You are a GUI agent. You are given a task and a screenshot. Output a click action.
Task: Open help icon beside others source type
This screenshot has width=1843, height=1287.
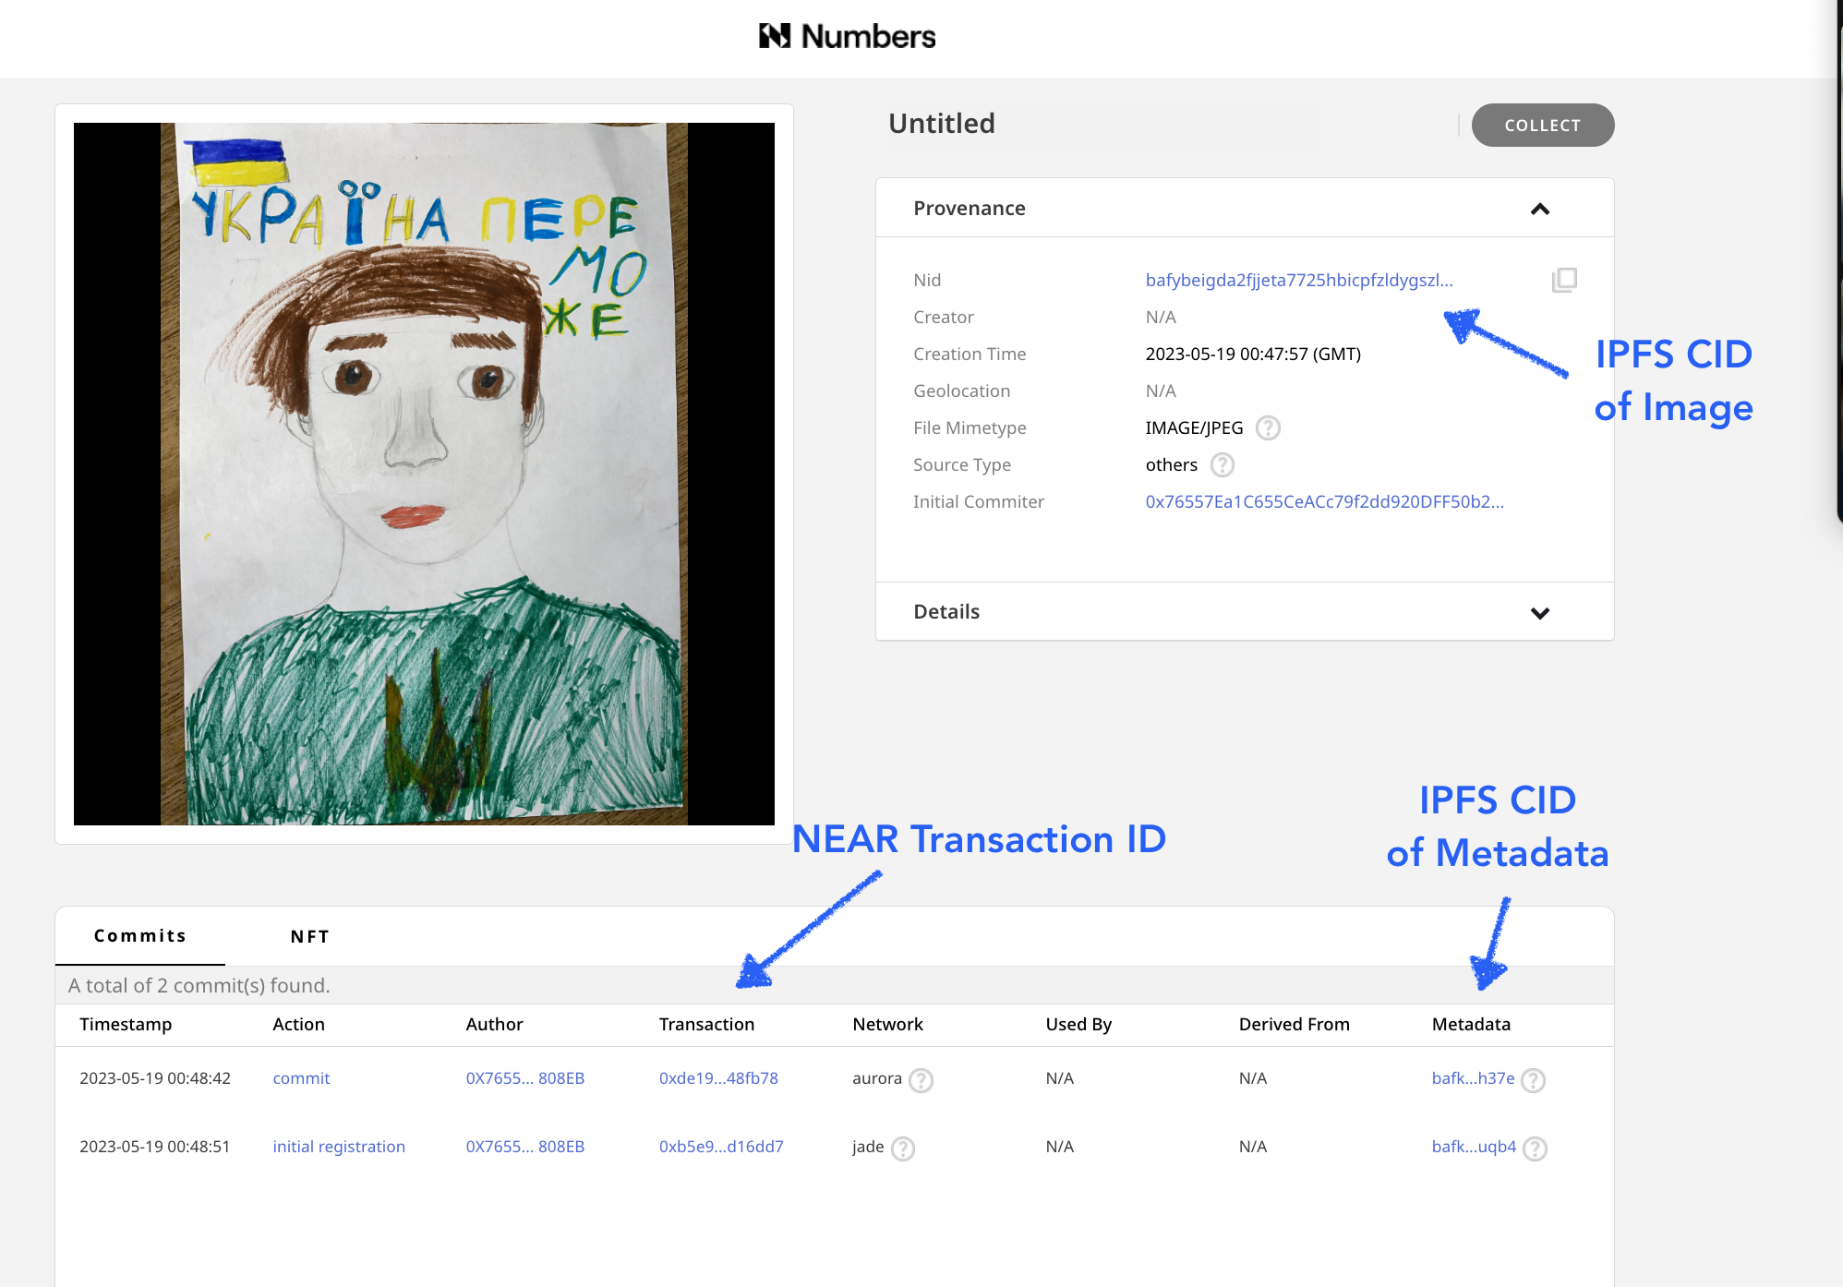click(1223, 465)
